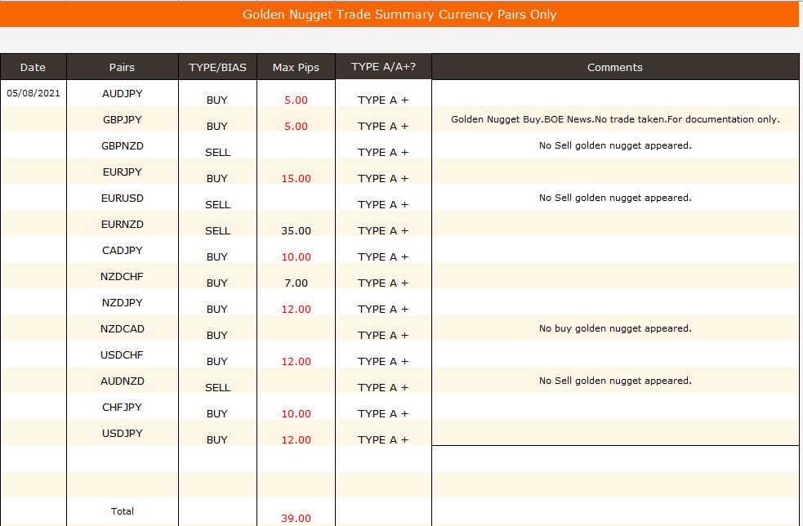Select the no-sell comment in AUDNZD row
The image size is (803, 526).
coord(615,381)
